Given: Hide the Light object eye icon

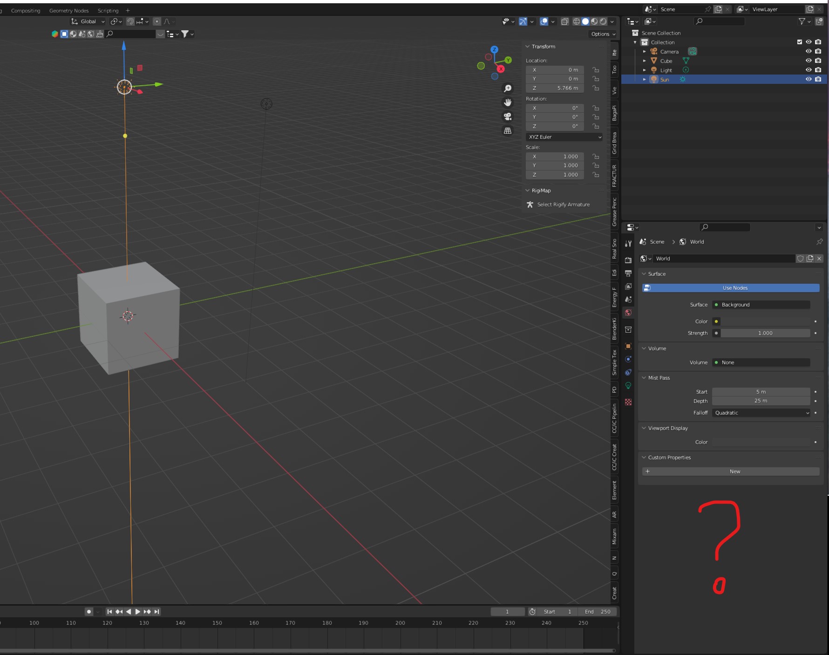Looking at the screenshot, I should [809, 70].
